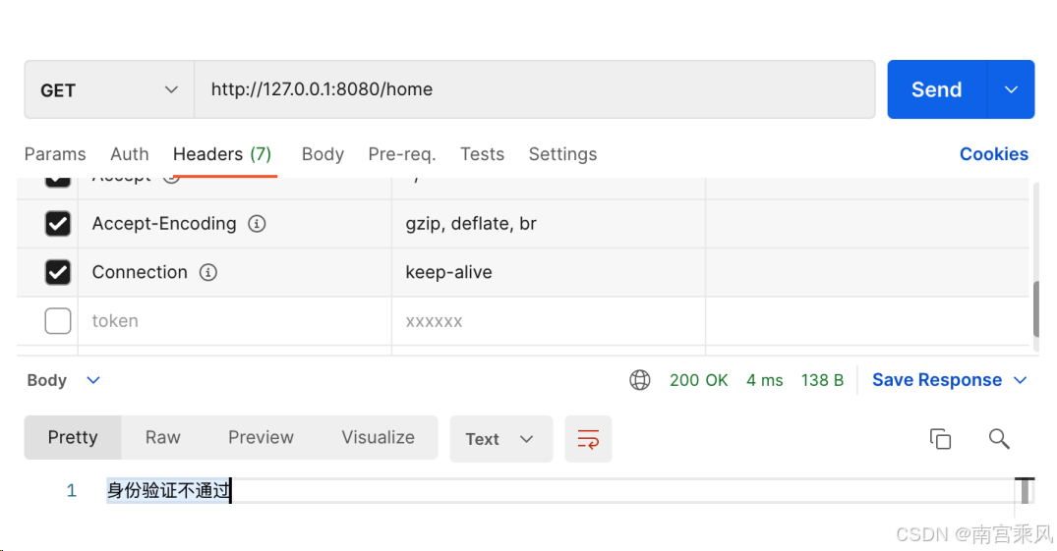Switch to the Params tab
This screenshot has width=1057, height=551.
55,154
